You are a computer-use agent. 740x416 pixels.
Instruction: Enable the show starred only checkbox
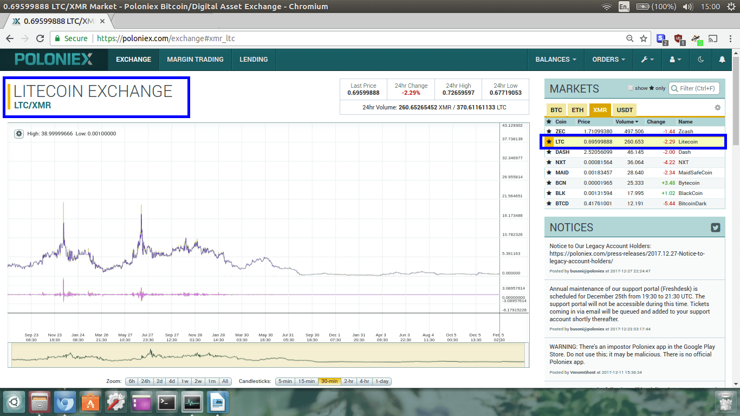click(x=630, y=88)
